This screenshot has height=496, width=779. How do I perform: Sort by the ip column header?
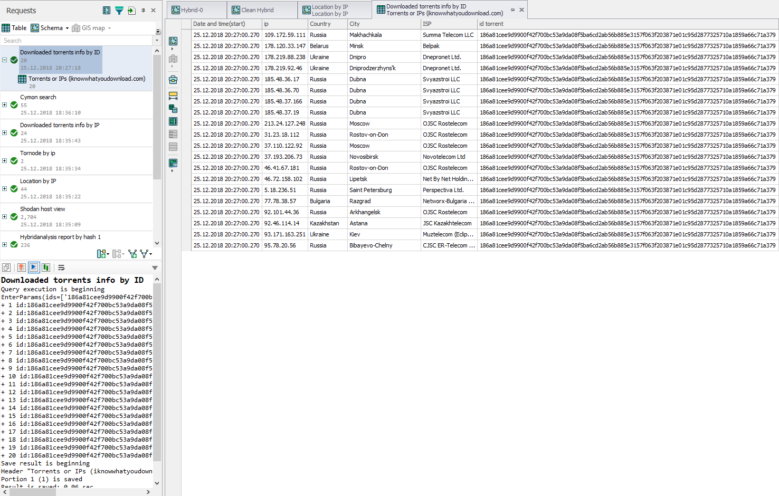285,24
